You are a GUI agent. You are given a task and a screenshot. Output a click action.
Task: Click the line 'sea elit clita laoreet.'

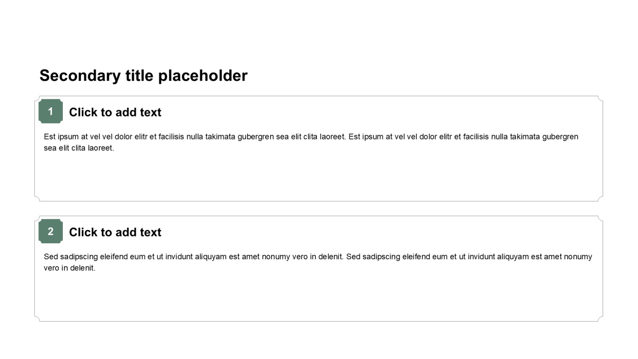click(79, 148)
